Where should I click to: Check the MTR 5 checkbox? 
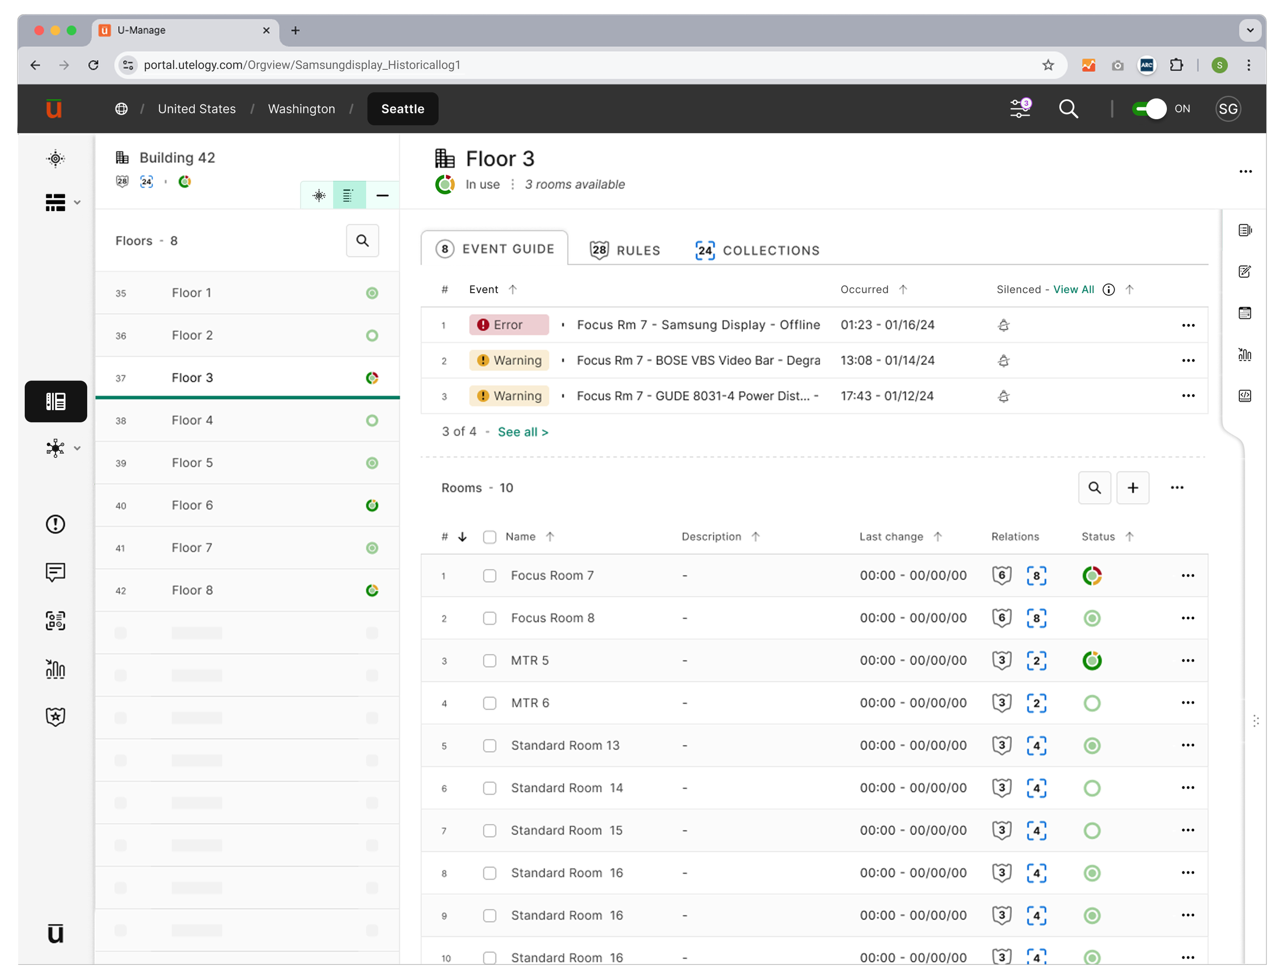point(489,661)
